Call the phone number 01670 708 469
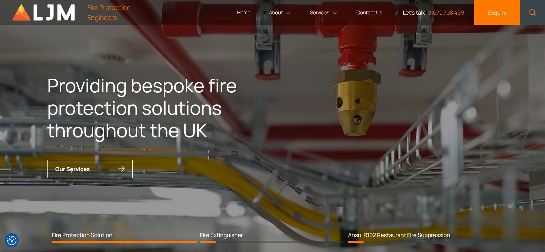Screen dimensions: 545x252 click(446, 12)
